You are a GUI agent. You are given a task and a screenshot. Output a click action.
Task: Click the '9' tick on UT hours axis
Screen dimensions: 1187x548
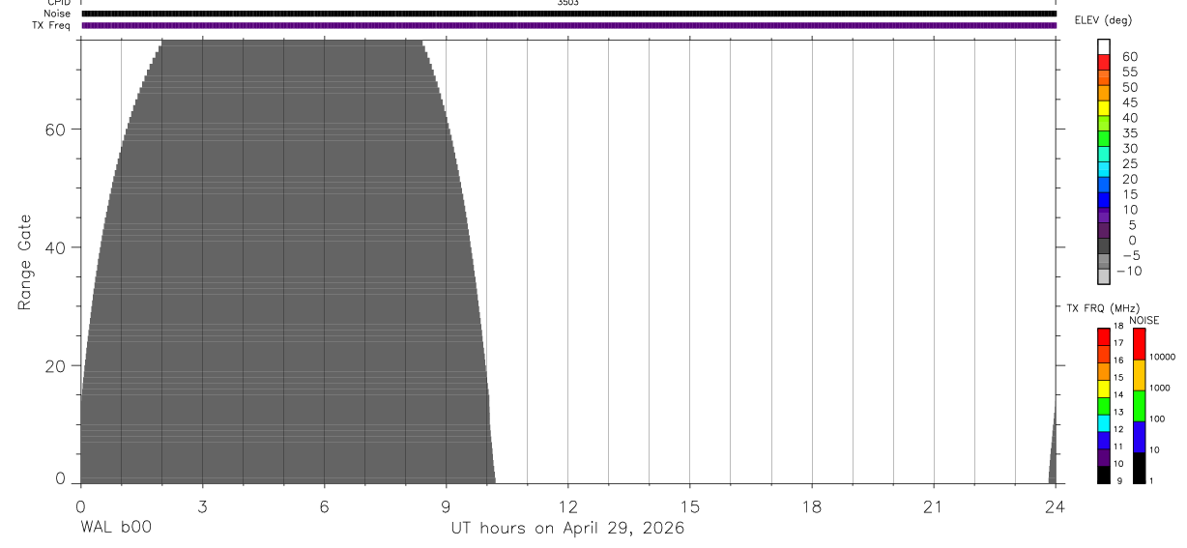tap(446, 505)
